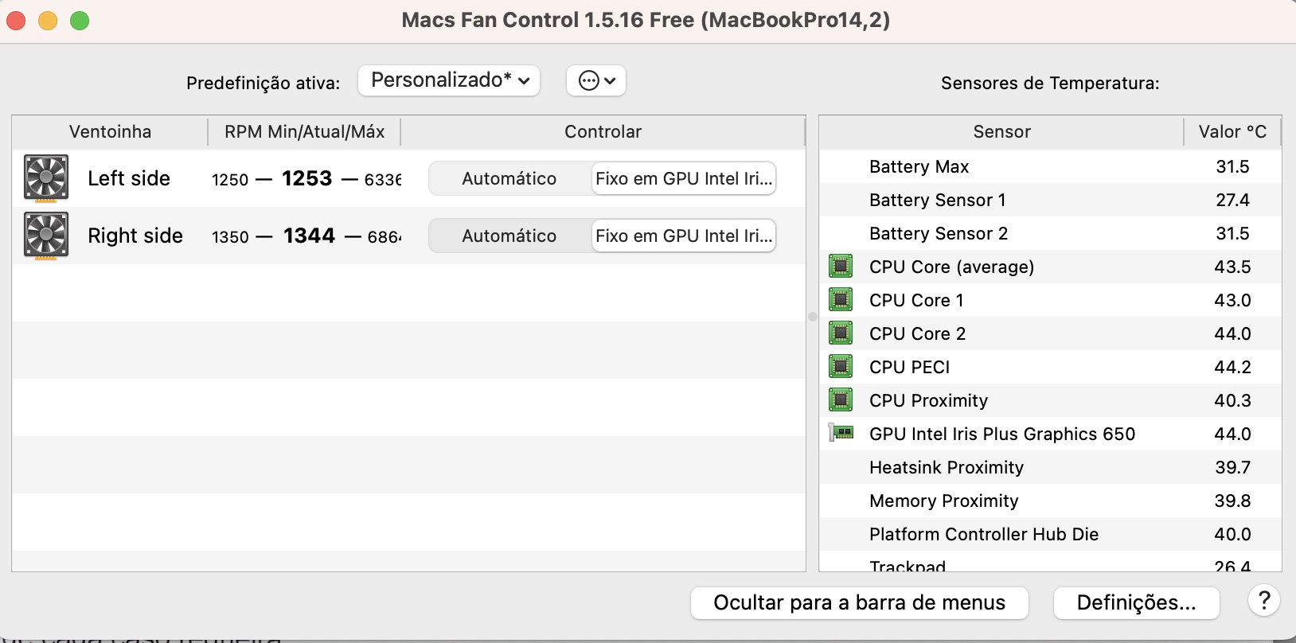Select sensor-based control for Right side fan
1296x643 pixels.
tap(684, 236)
